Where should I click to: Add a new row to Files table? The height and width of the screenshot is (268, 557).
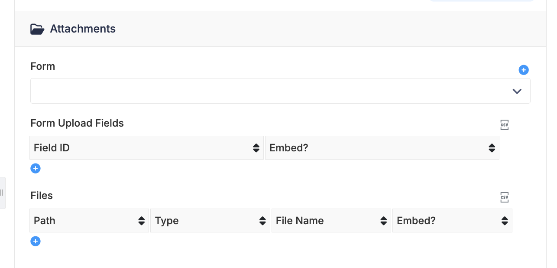36,241
